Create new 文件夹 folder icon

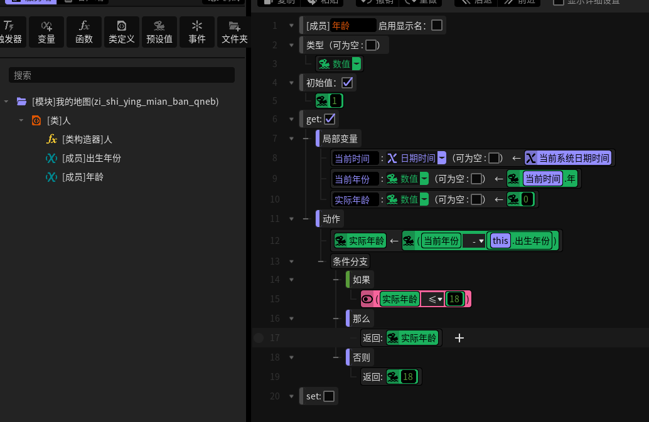tap(234, 32)
